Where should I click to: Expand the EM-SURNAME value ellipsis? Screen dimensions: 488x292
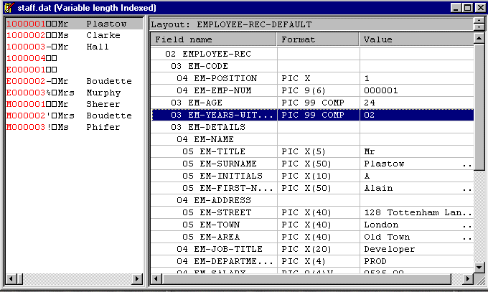468,164
